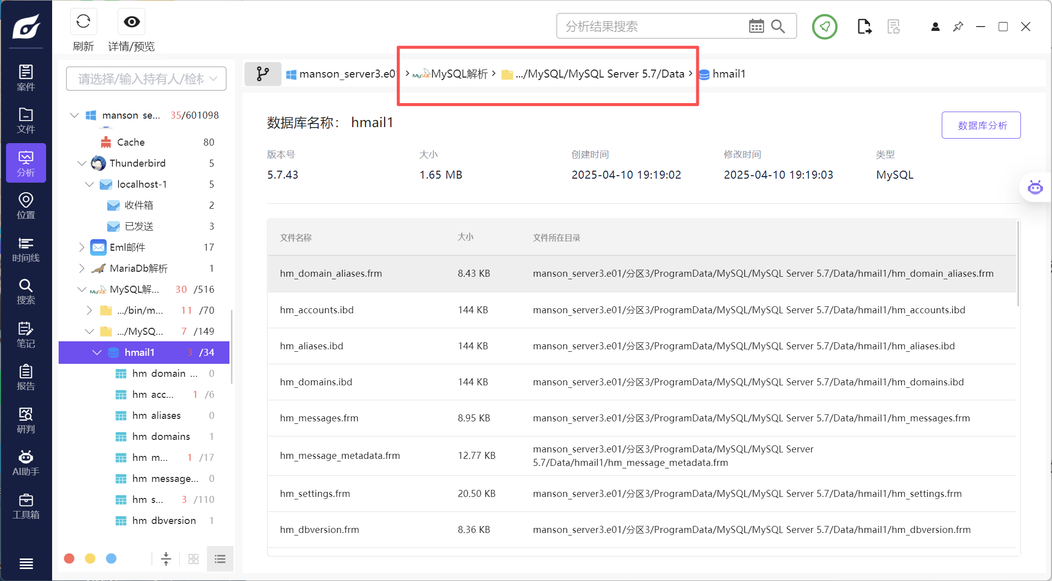
Task: Click the magnifier search icon
Action: 778,26
